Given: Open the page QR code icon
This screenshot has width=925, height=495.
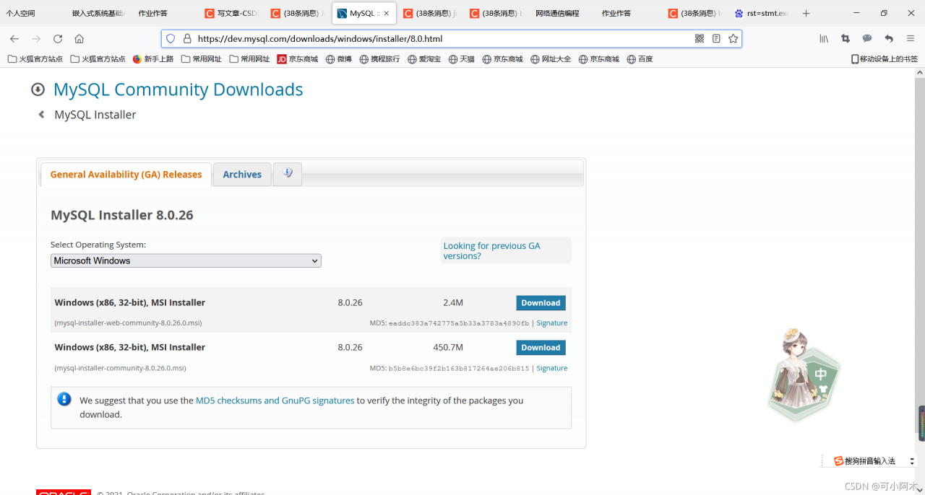Looking at the screenshot, I should [x=700, y=39].
